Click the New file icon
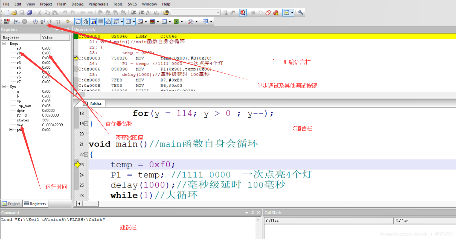 click(x=7, y=13)
